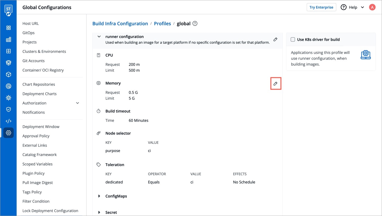The image size is (382, 216).
Task: Open the user avatar A icon
Action: point(372,7)
